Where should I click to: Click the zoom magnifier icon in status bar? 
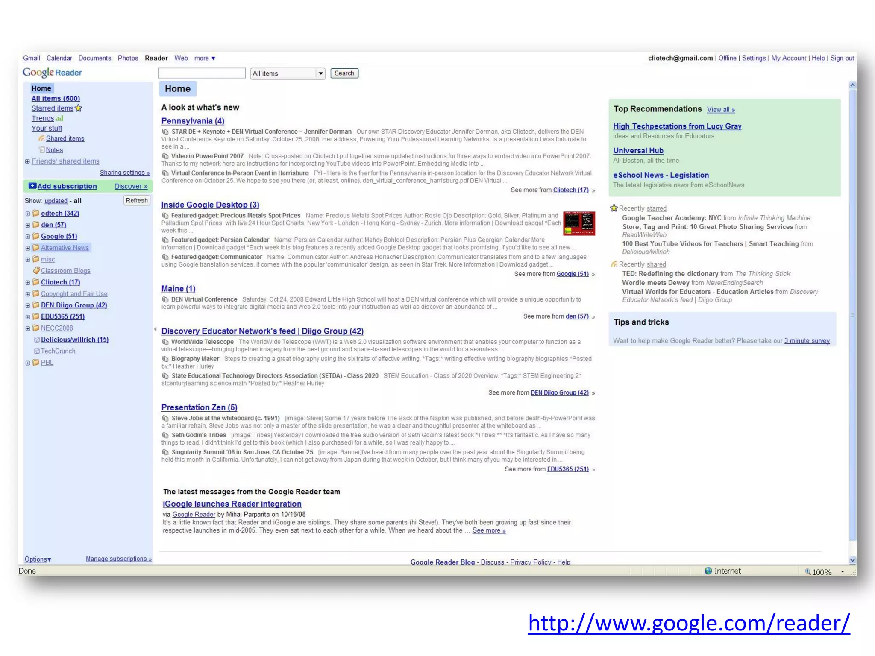point(807,571)
